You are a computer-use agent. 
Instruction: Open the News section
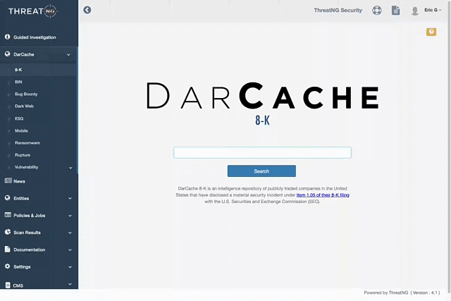tap(19, 181)
